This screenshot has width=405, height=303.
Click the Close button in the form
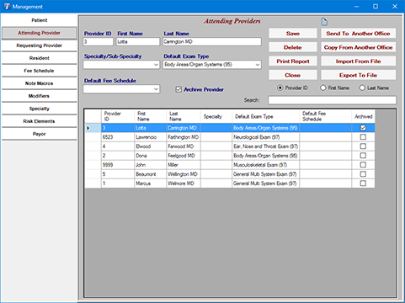[293, 75]
